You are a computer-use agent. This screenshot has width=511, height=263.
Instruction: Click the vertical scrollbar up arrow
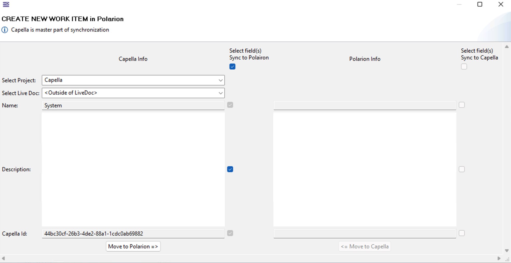tap(507, 47)
